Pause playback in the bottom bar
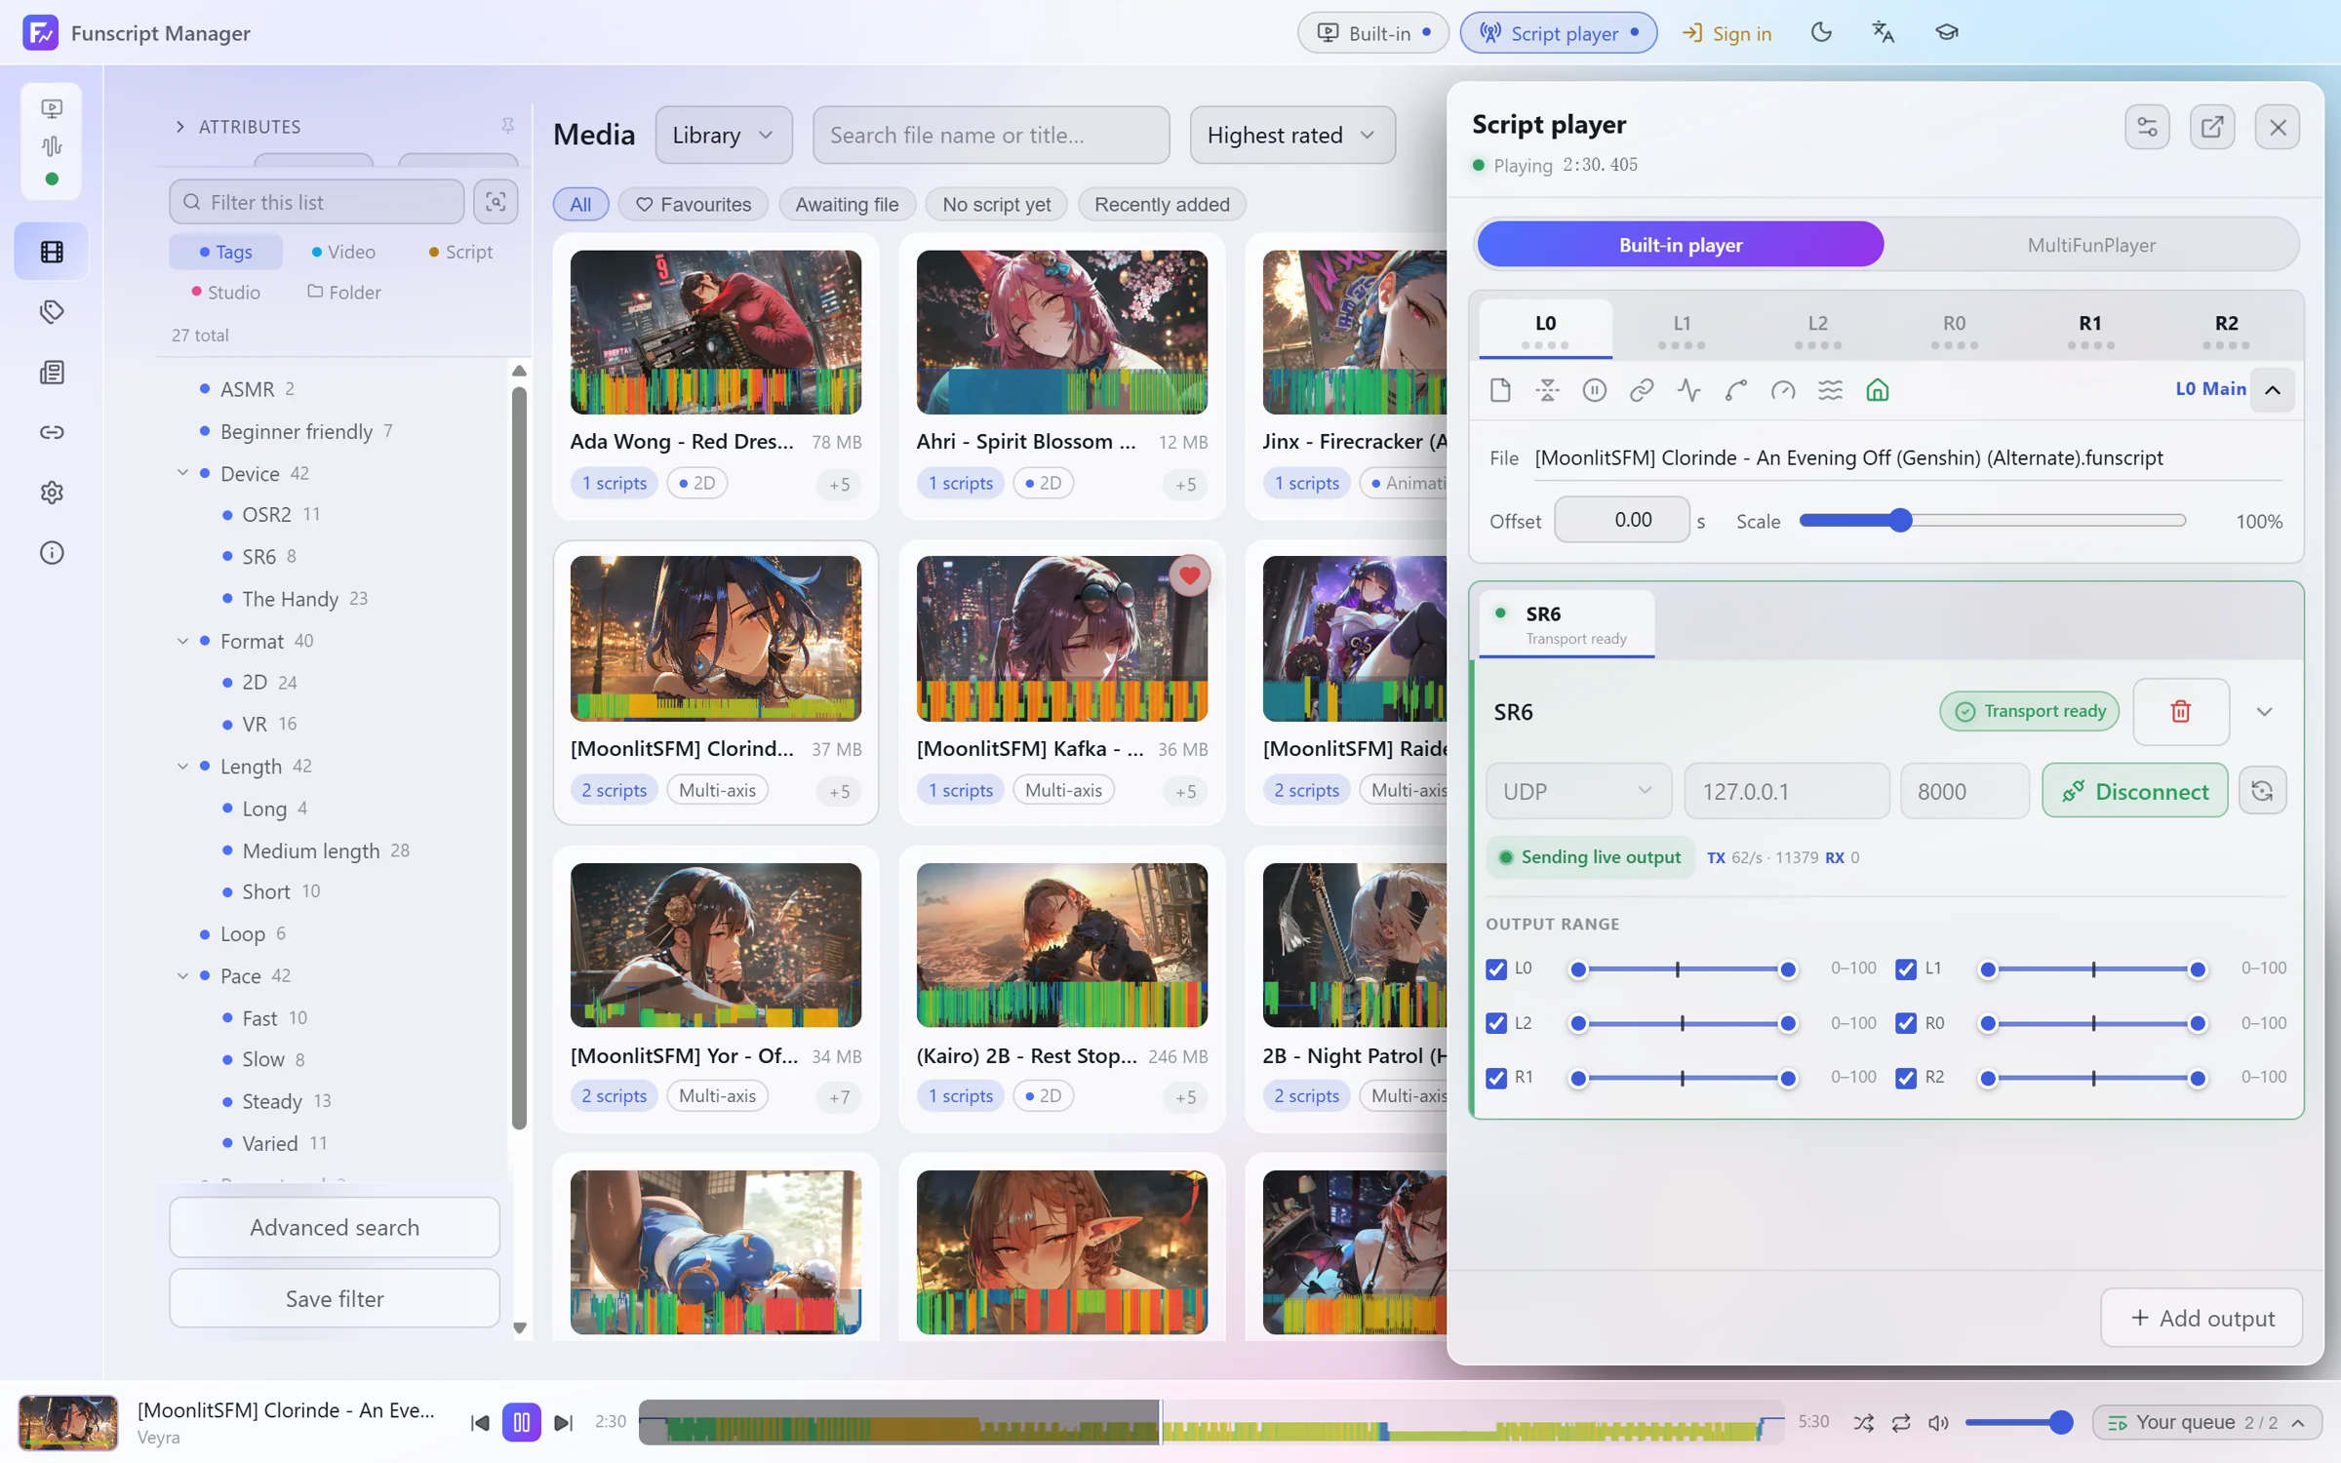2341x1463 pixels. [x=522, y=1423]
